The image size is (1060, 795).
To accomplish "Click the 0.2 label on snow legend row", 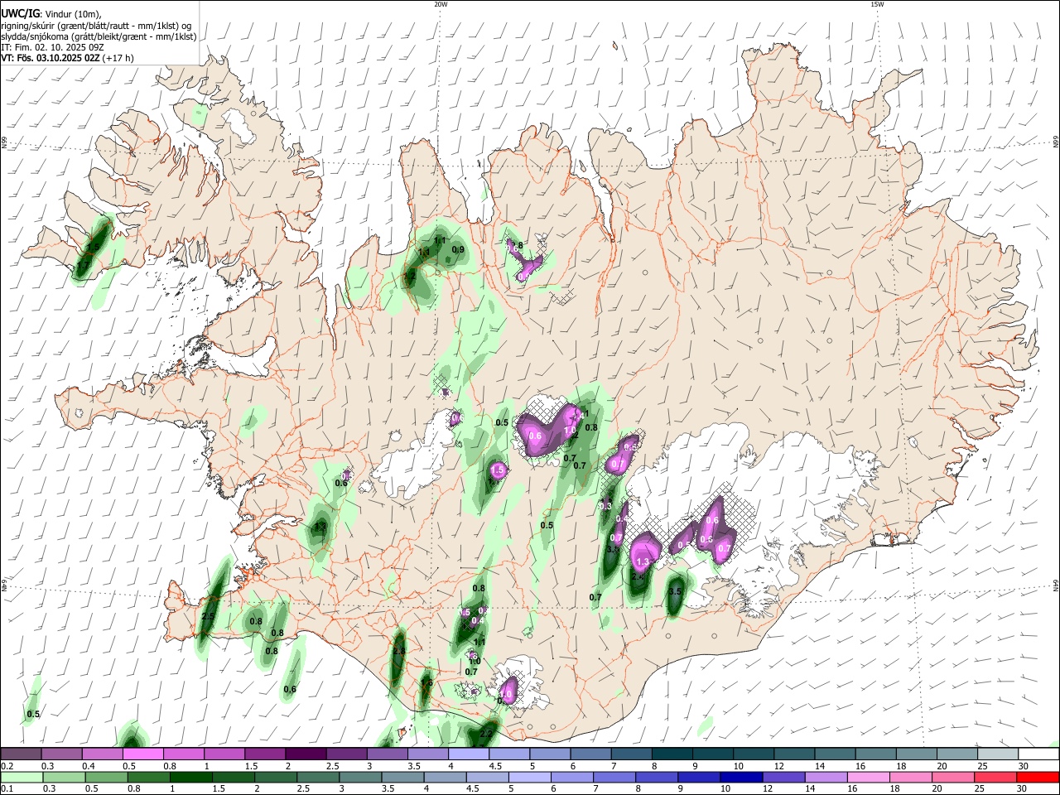I will point(7,766).
